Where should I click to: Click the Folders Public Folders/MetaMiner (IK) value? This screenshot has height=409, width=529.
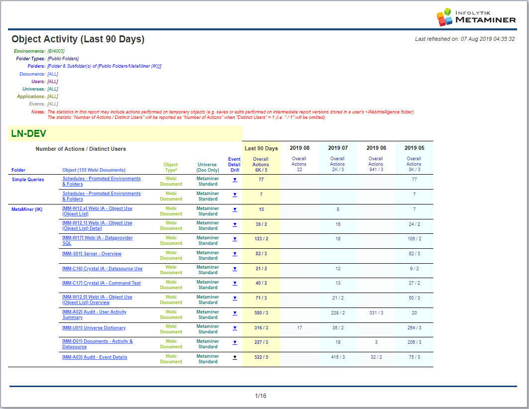point(104,66)
